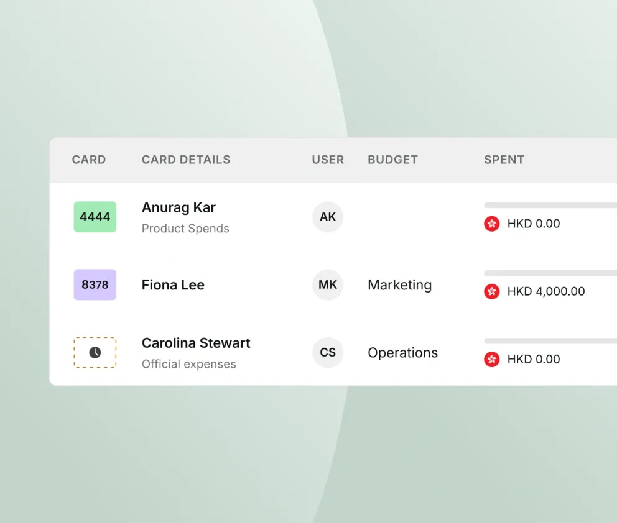Click HKD 0.00 in Carolina Stewart row
617x523 pixels.
pyautogui.click(x=534, y=359)
